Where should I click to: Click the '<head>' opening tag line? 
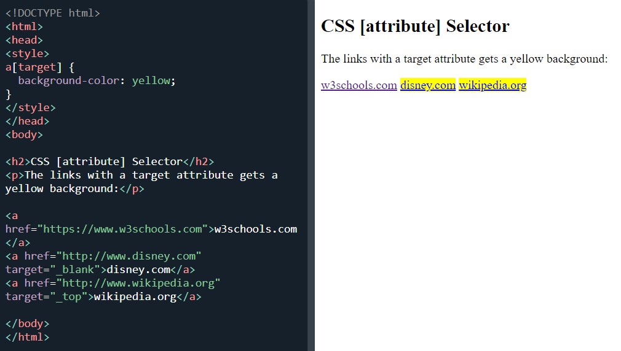(24, 40)
